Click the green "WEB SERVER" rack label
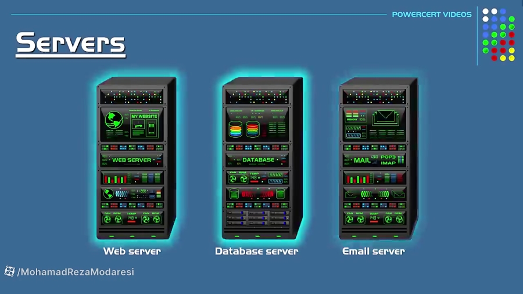Viewport: 523px width, 294px height. coord(132,160)
